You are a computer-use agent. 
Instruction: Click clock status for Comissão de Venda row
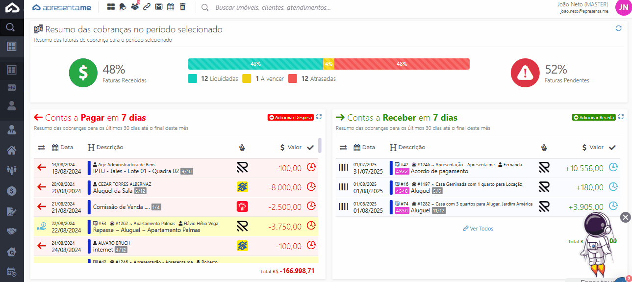click(x=311, y=206)
